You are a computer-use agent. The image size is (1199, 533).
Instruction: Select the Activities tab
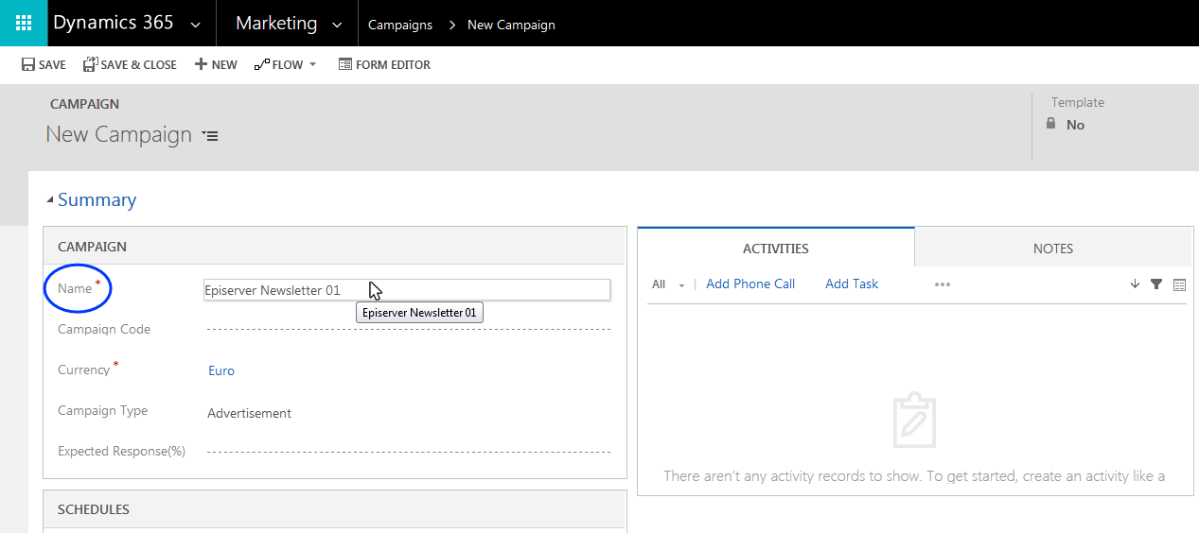tap(775, 249)
